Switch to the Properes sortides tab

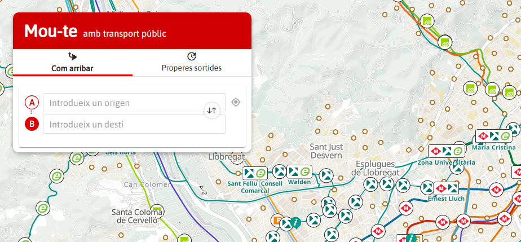191,62
